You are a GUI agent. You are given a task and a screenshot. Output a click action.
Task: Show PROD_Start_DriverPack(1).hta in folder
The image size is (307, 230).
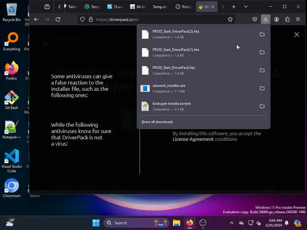(262, 52)
